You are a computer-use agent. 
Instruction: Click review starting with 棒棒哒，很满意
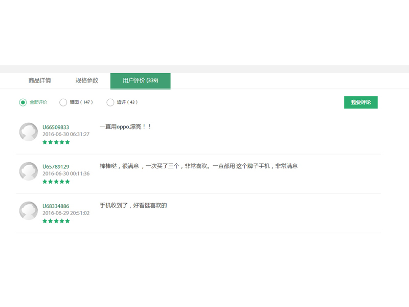coord(199,166)
